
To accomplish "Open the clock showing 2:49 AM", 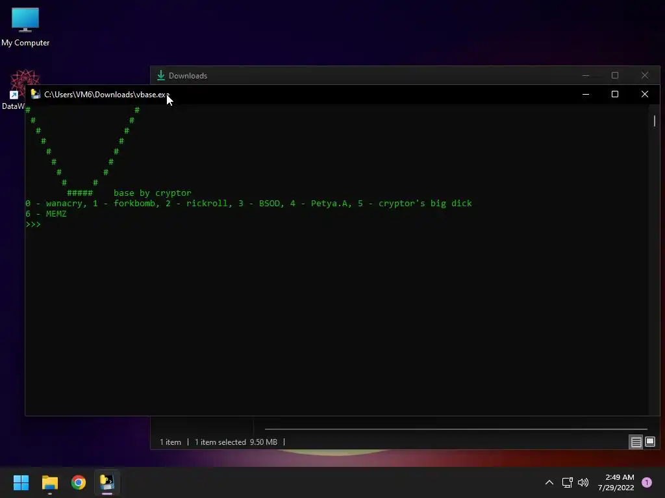I will point(616,482).
